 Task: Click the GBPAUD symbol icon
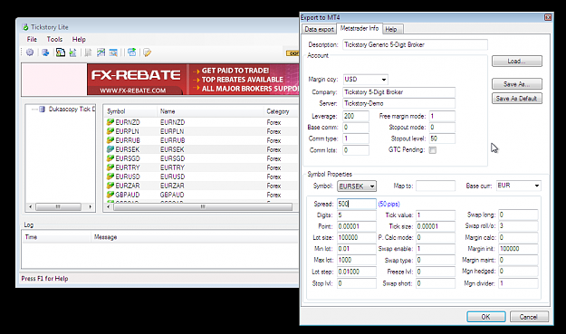pos(110,195)
